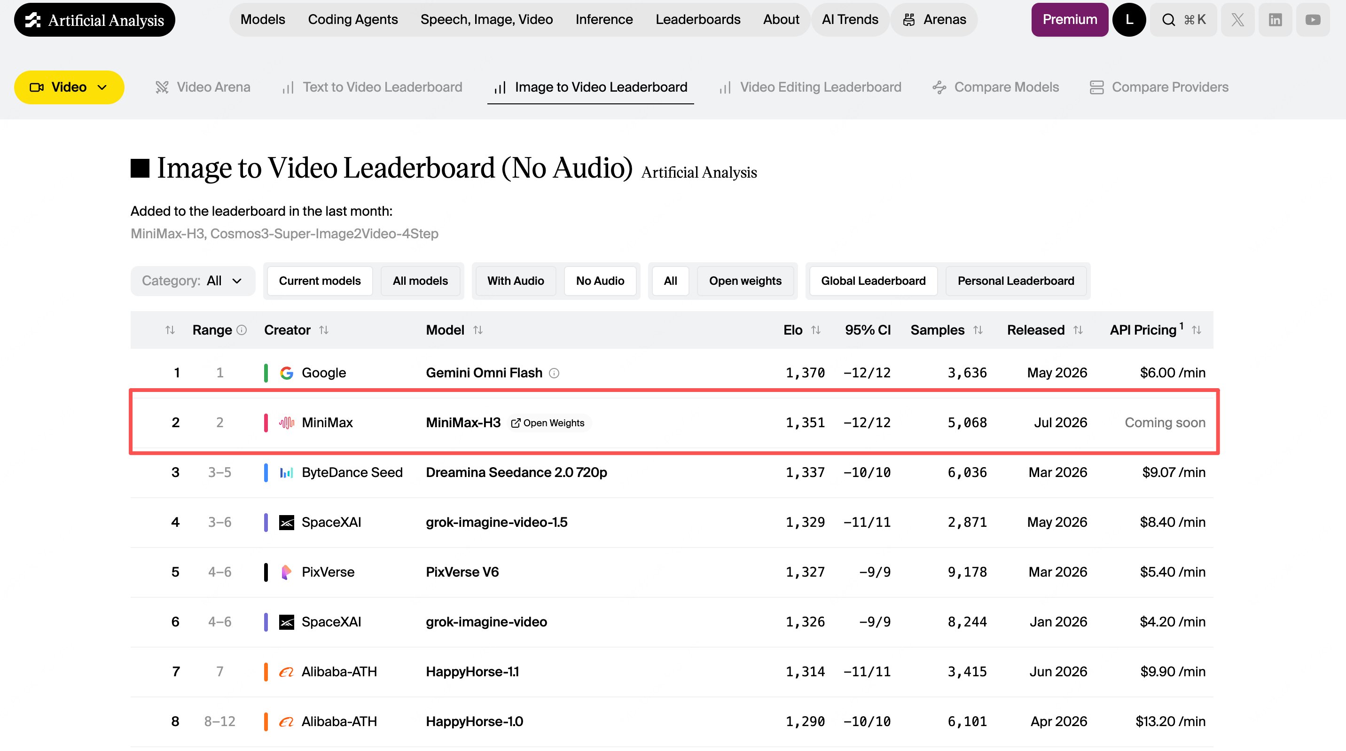
Task: Toggle the Open weights filter
Action: 745,281
